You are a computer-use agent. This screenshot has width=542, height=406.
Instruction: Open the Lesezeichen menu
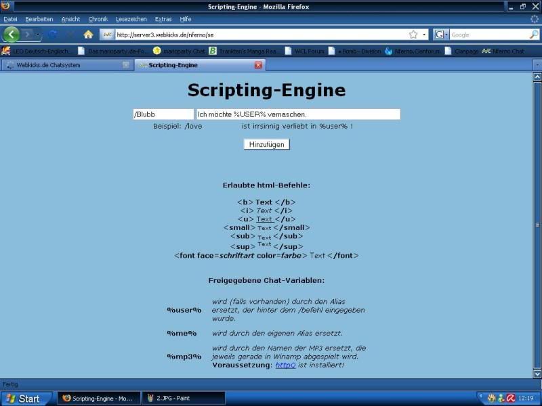(131, 19)
